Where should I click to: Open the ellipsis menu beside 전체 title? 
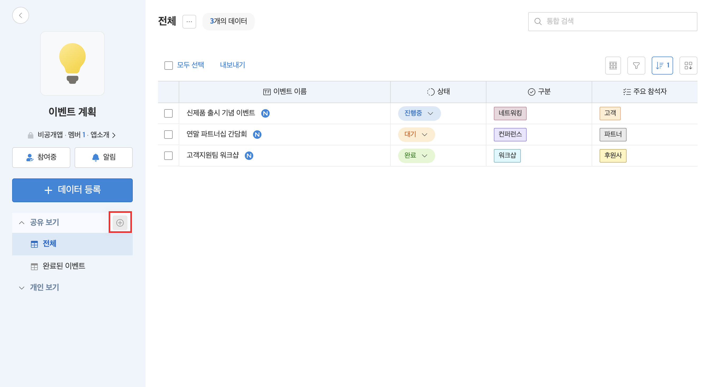click(x=189, y=21)
